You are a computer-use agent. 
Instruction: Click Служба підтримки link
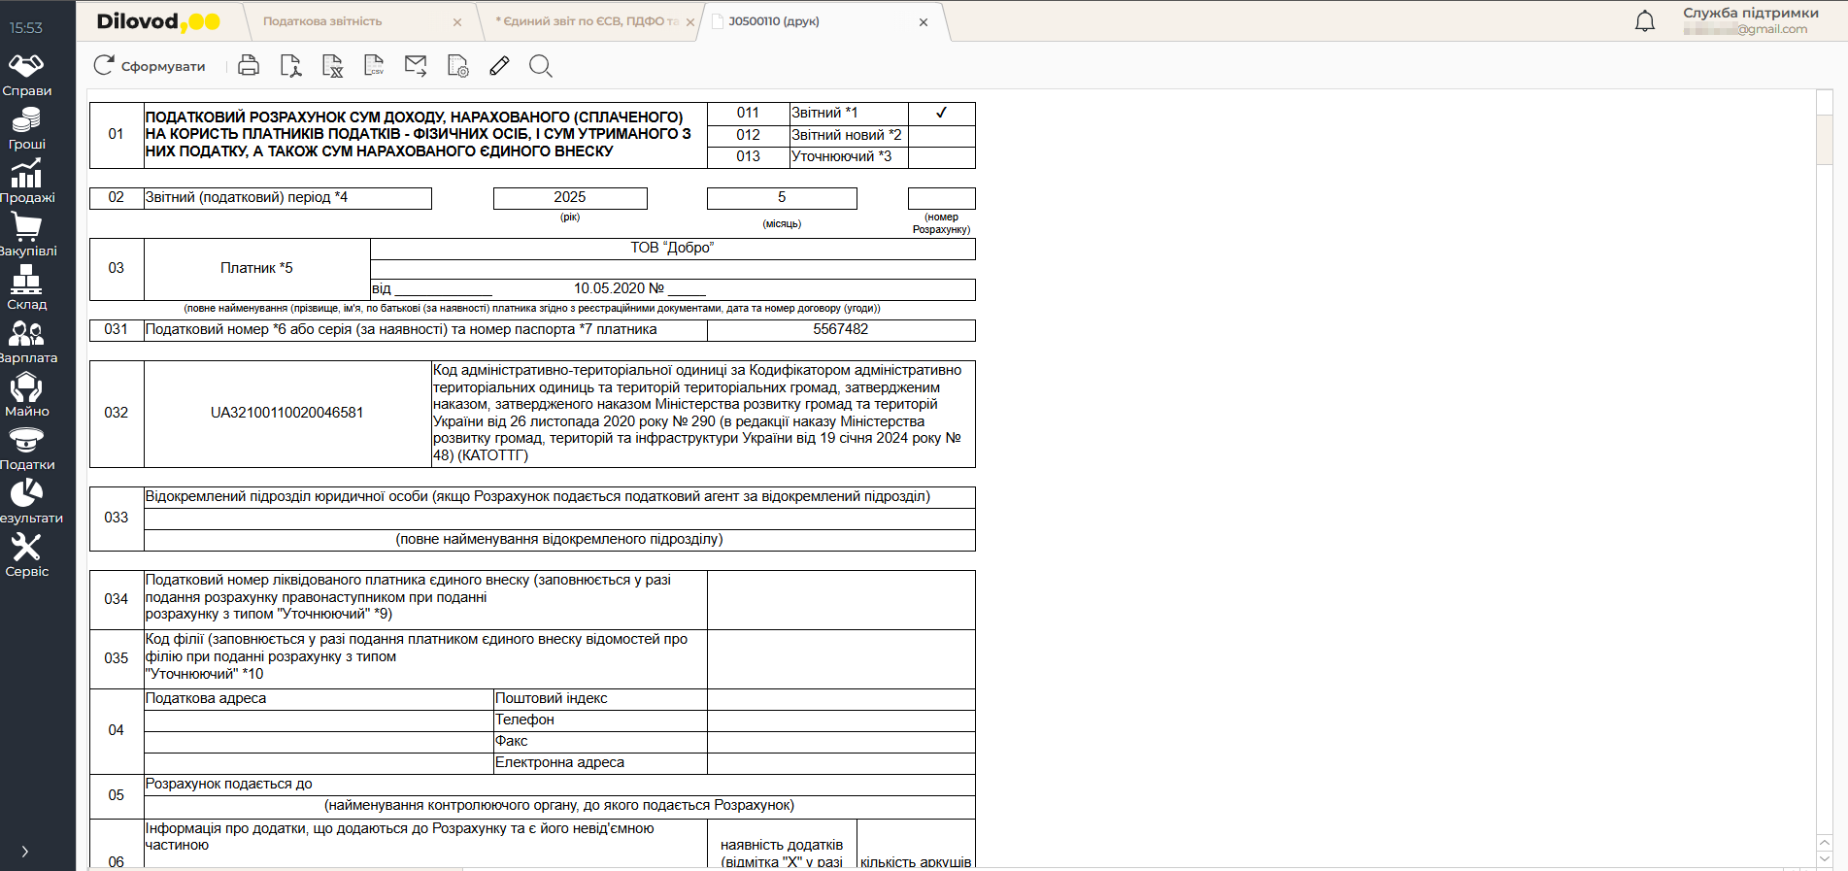pos(1750,13)
